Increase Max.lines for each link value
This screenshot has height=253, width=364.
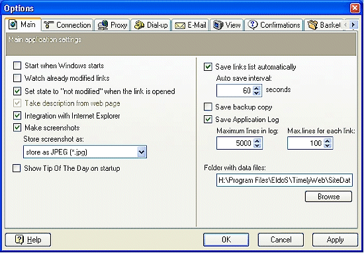(x=328, y=140)
